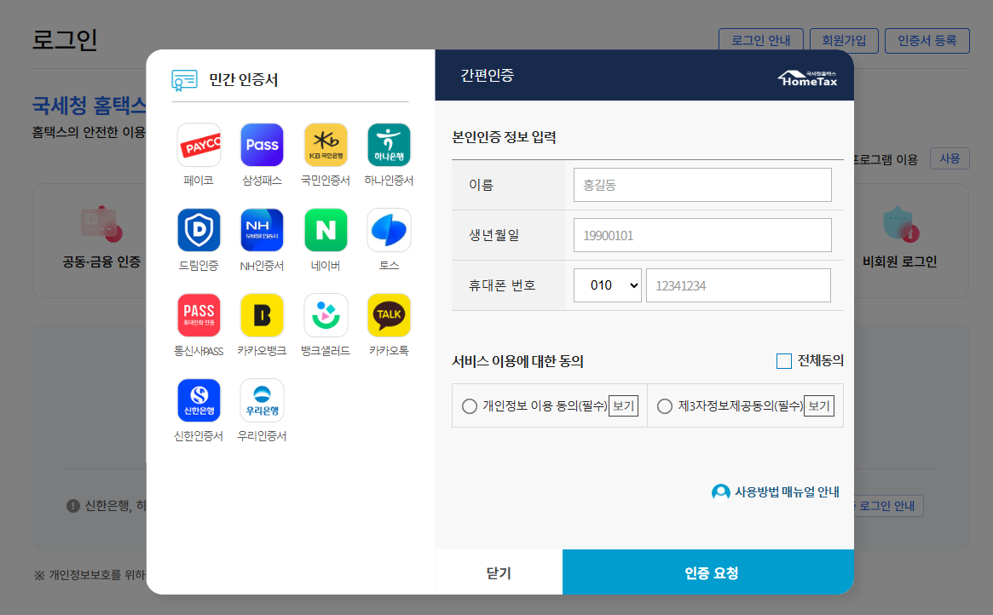The width and height of the screenshot is (993, 615).
Task: Check the 전체동의 checkbox
Action: coord(784,361)
